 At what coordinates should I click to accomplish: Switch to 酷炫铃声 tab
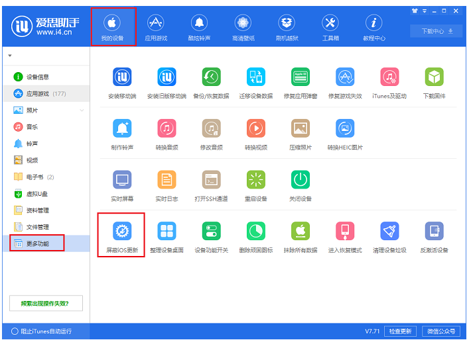point(199,28)
